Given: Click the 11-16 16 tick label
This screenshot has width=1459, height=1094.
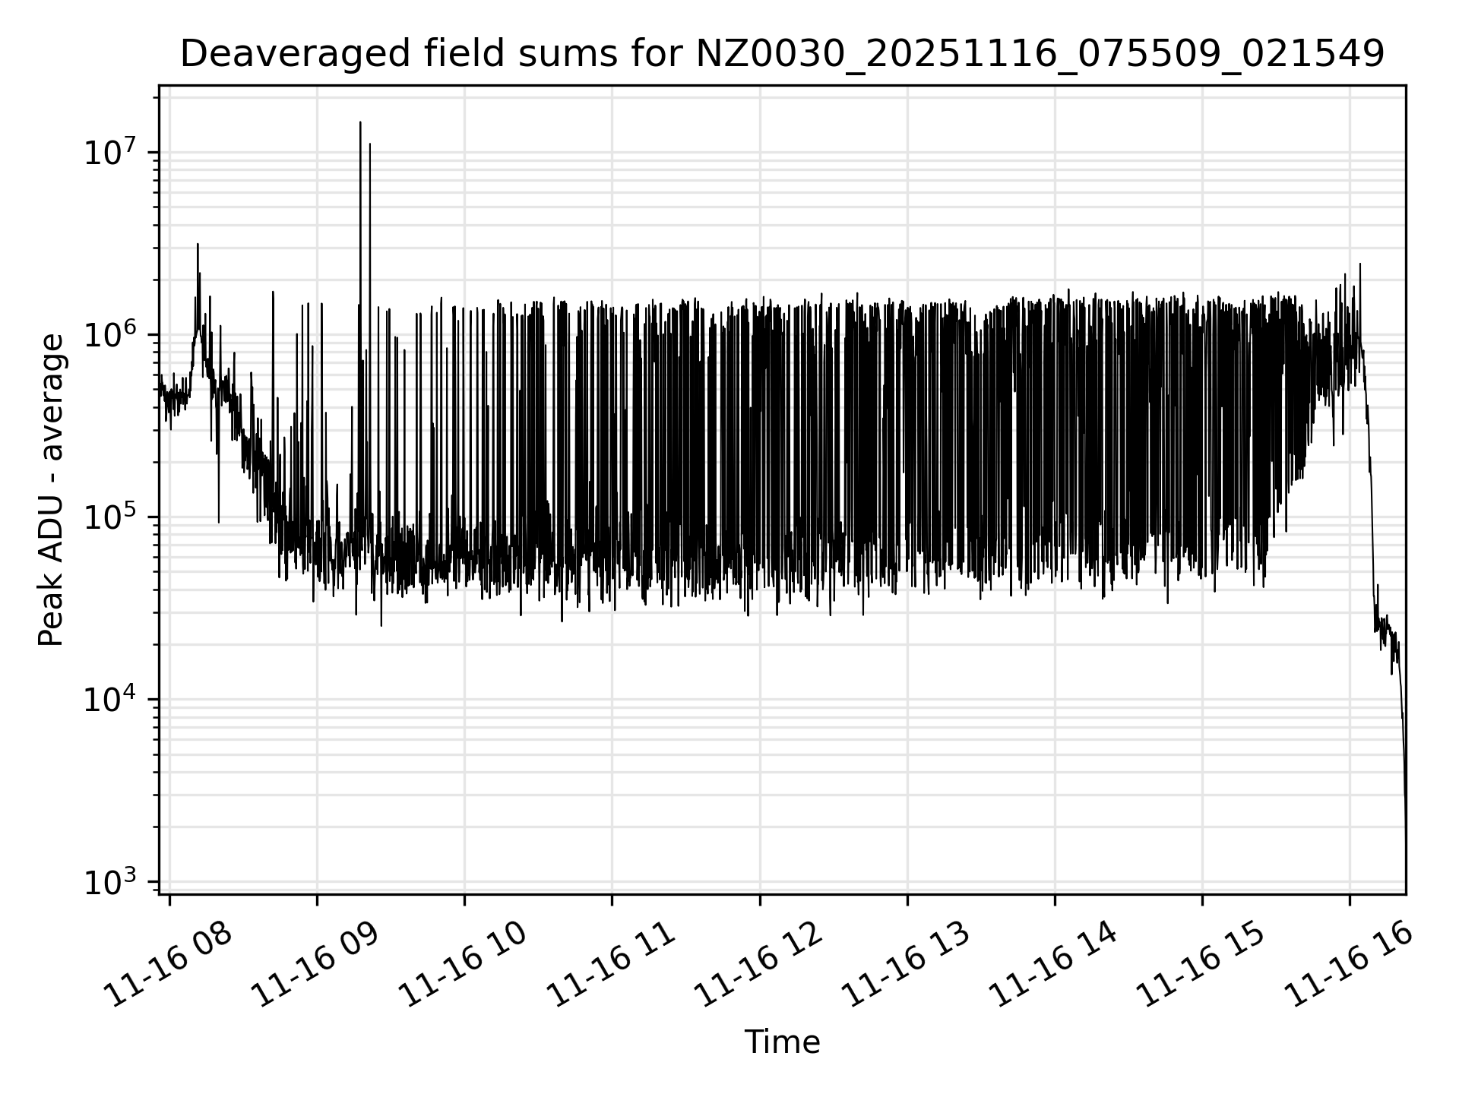Looking at the screenshot, I should [x=1350, y=965].
